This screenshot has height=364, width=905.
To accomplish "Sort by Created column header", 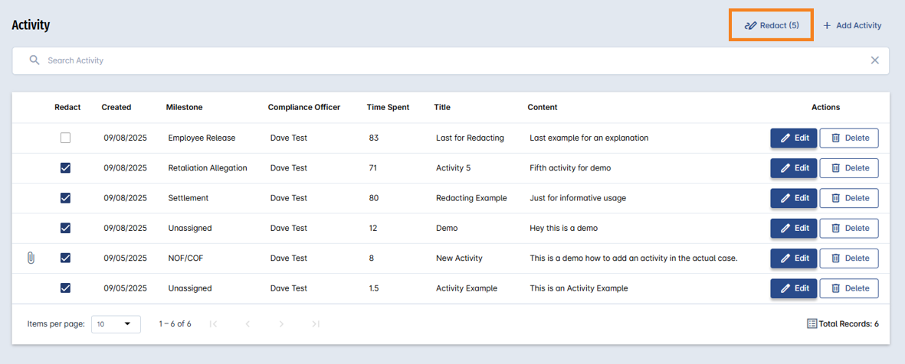I will click(x=116, y=107).
